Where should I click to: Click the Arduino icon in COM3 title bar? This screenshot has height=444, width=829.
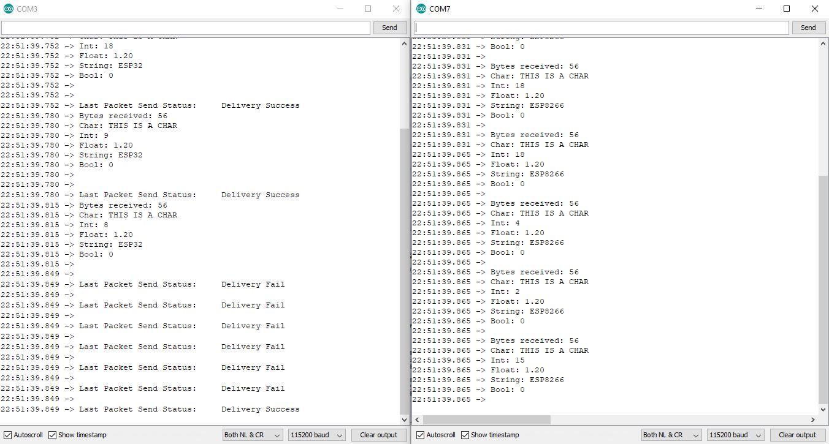(7, 9)
